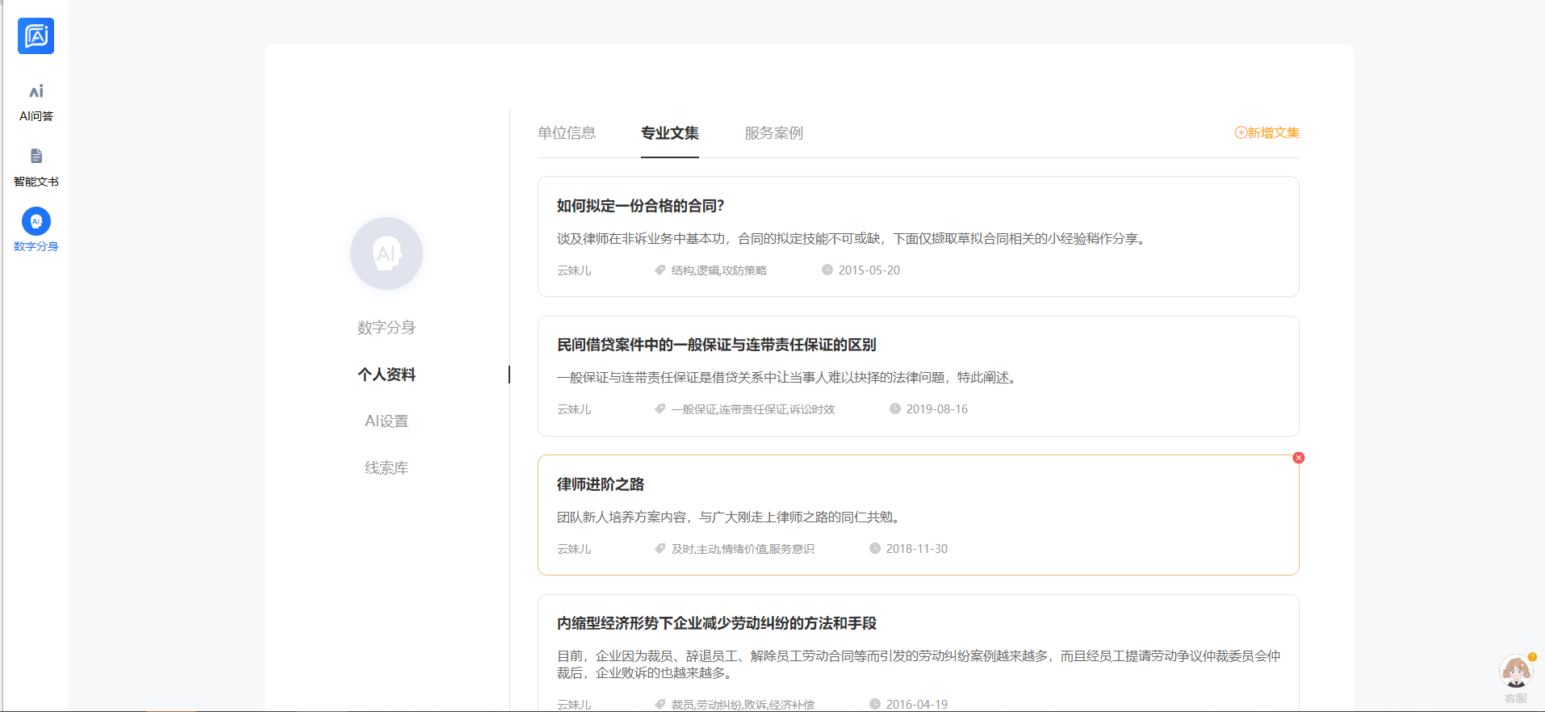
Task: Click the tag icon on 律师进阶之路 card
Action: [x=659, y=549]
